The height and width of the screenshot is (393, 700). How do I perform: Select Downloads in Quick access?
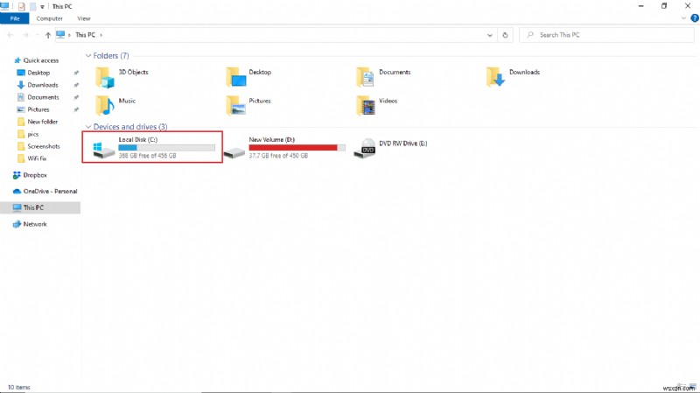tap(43, 85)
